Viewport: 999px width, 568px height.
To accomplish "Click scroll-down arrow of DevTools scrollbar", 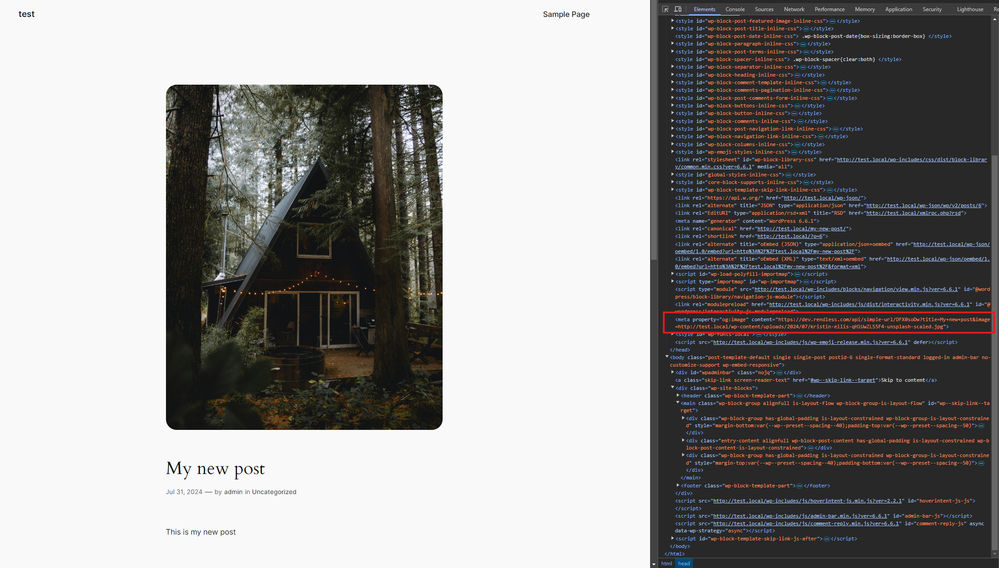I will (x=994, y=554).
